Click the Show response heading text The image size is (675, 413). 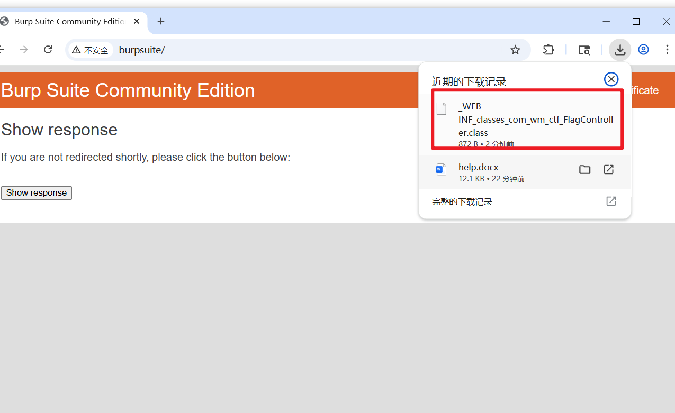(x=59, y=130)
